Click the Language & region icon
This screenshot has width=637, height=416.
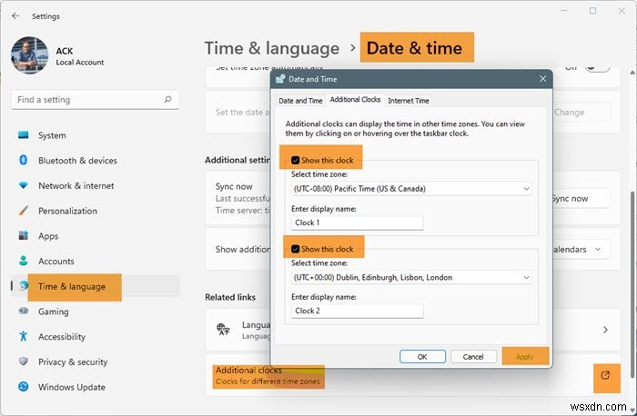[x=223, y=329]
